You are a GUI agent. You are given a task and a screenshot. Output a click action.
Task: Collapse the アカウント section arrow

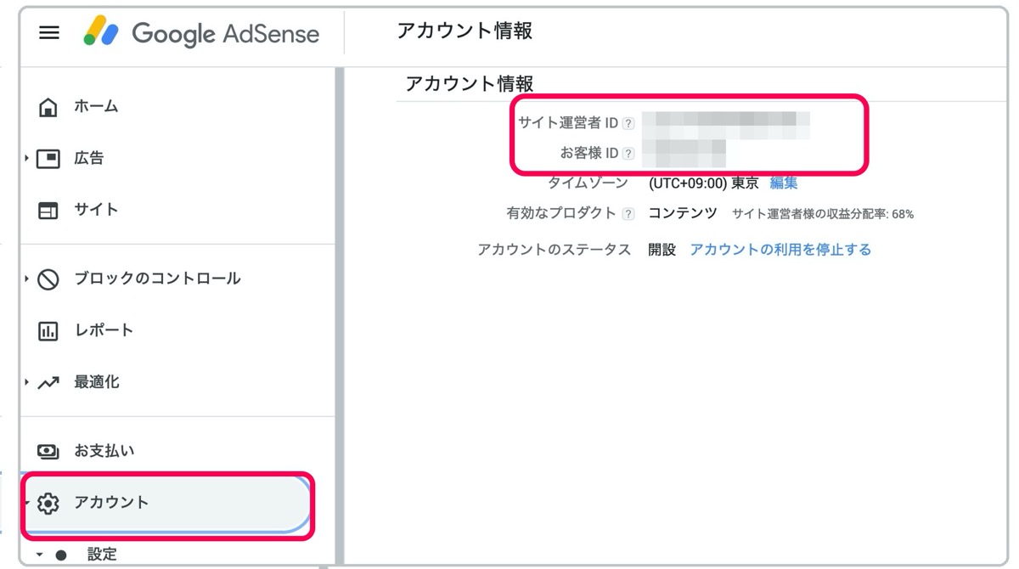point(27,503)
